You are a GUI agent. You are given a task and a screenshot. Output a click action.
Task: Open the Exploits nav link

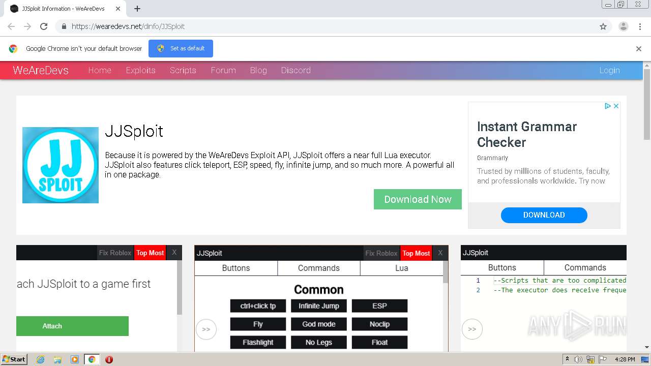coord(141,70)
